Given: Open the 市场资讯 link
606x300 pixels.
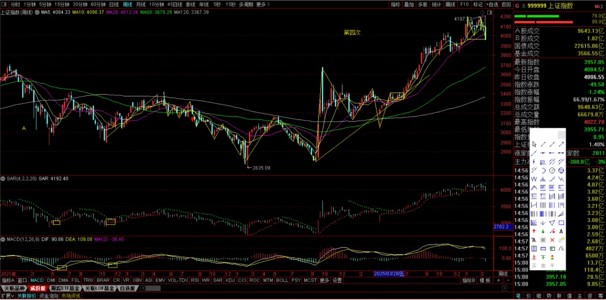Looking at the screenshot, I should 71,296.
